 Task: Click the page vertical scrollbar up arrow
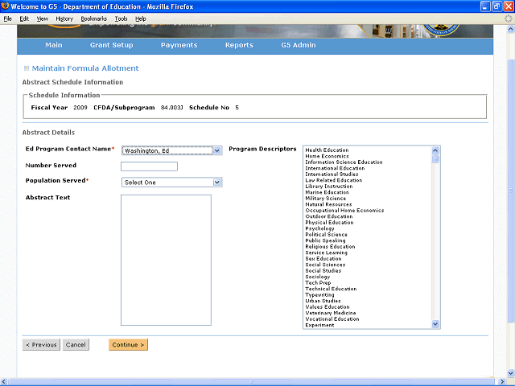[x=511, y=30]
